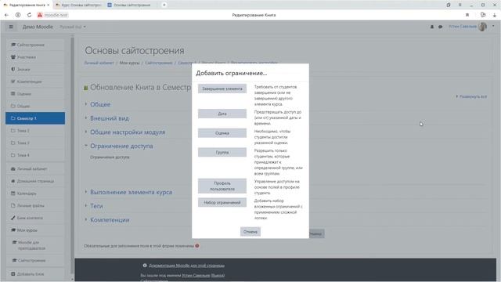Click the 'Набор ограничений' button
The width and height of the screenshot is (501, 282).
(222, 202)
